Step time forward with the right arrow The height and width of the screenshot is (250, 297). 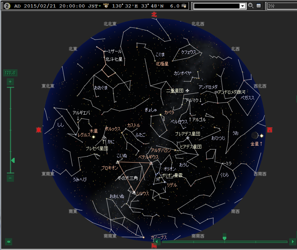(292, 242)
